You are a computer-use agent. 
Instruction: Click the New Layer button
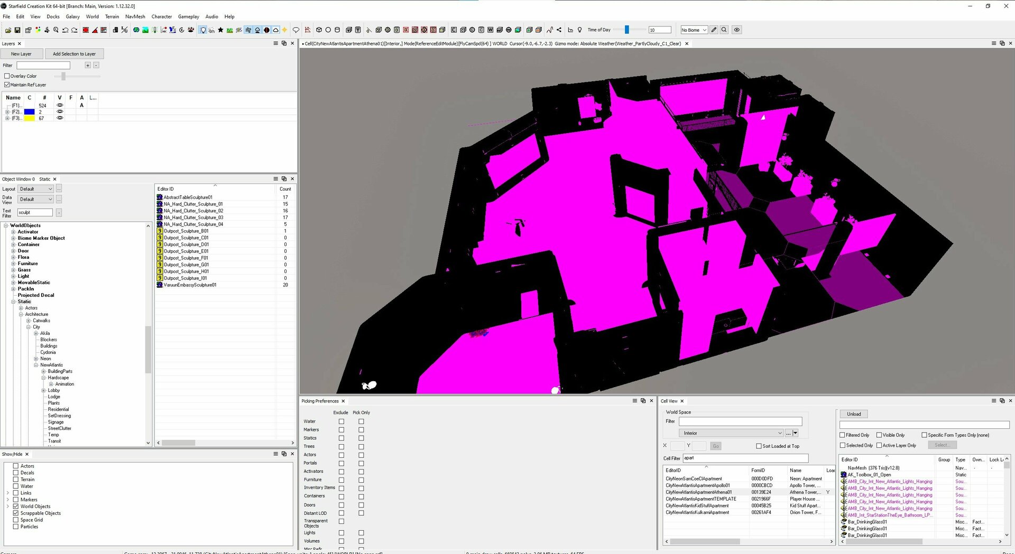click(21, 54)
